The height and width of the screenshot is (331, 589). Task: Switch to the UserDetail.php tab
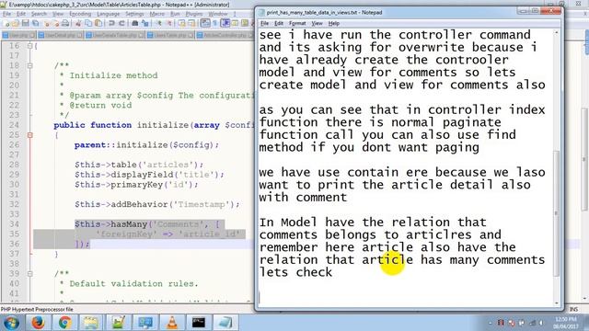[x=60, y=35]
